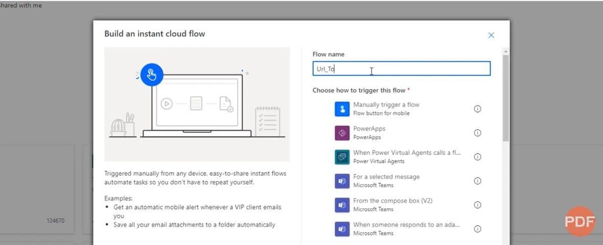
Task: Click the Manually trigger a flow icon
Action: point(341,109)
